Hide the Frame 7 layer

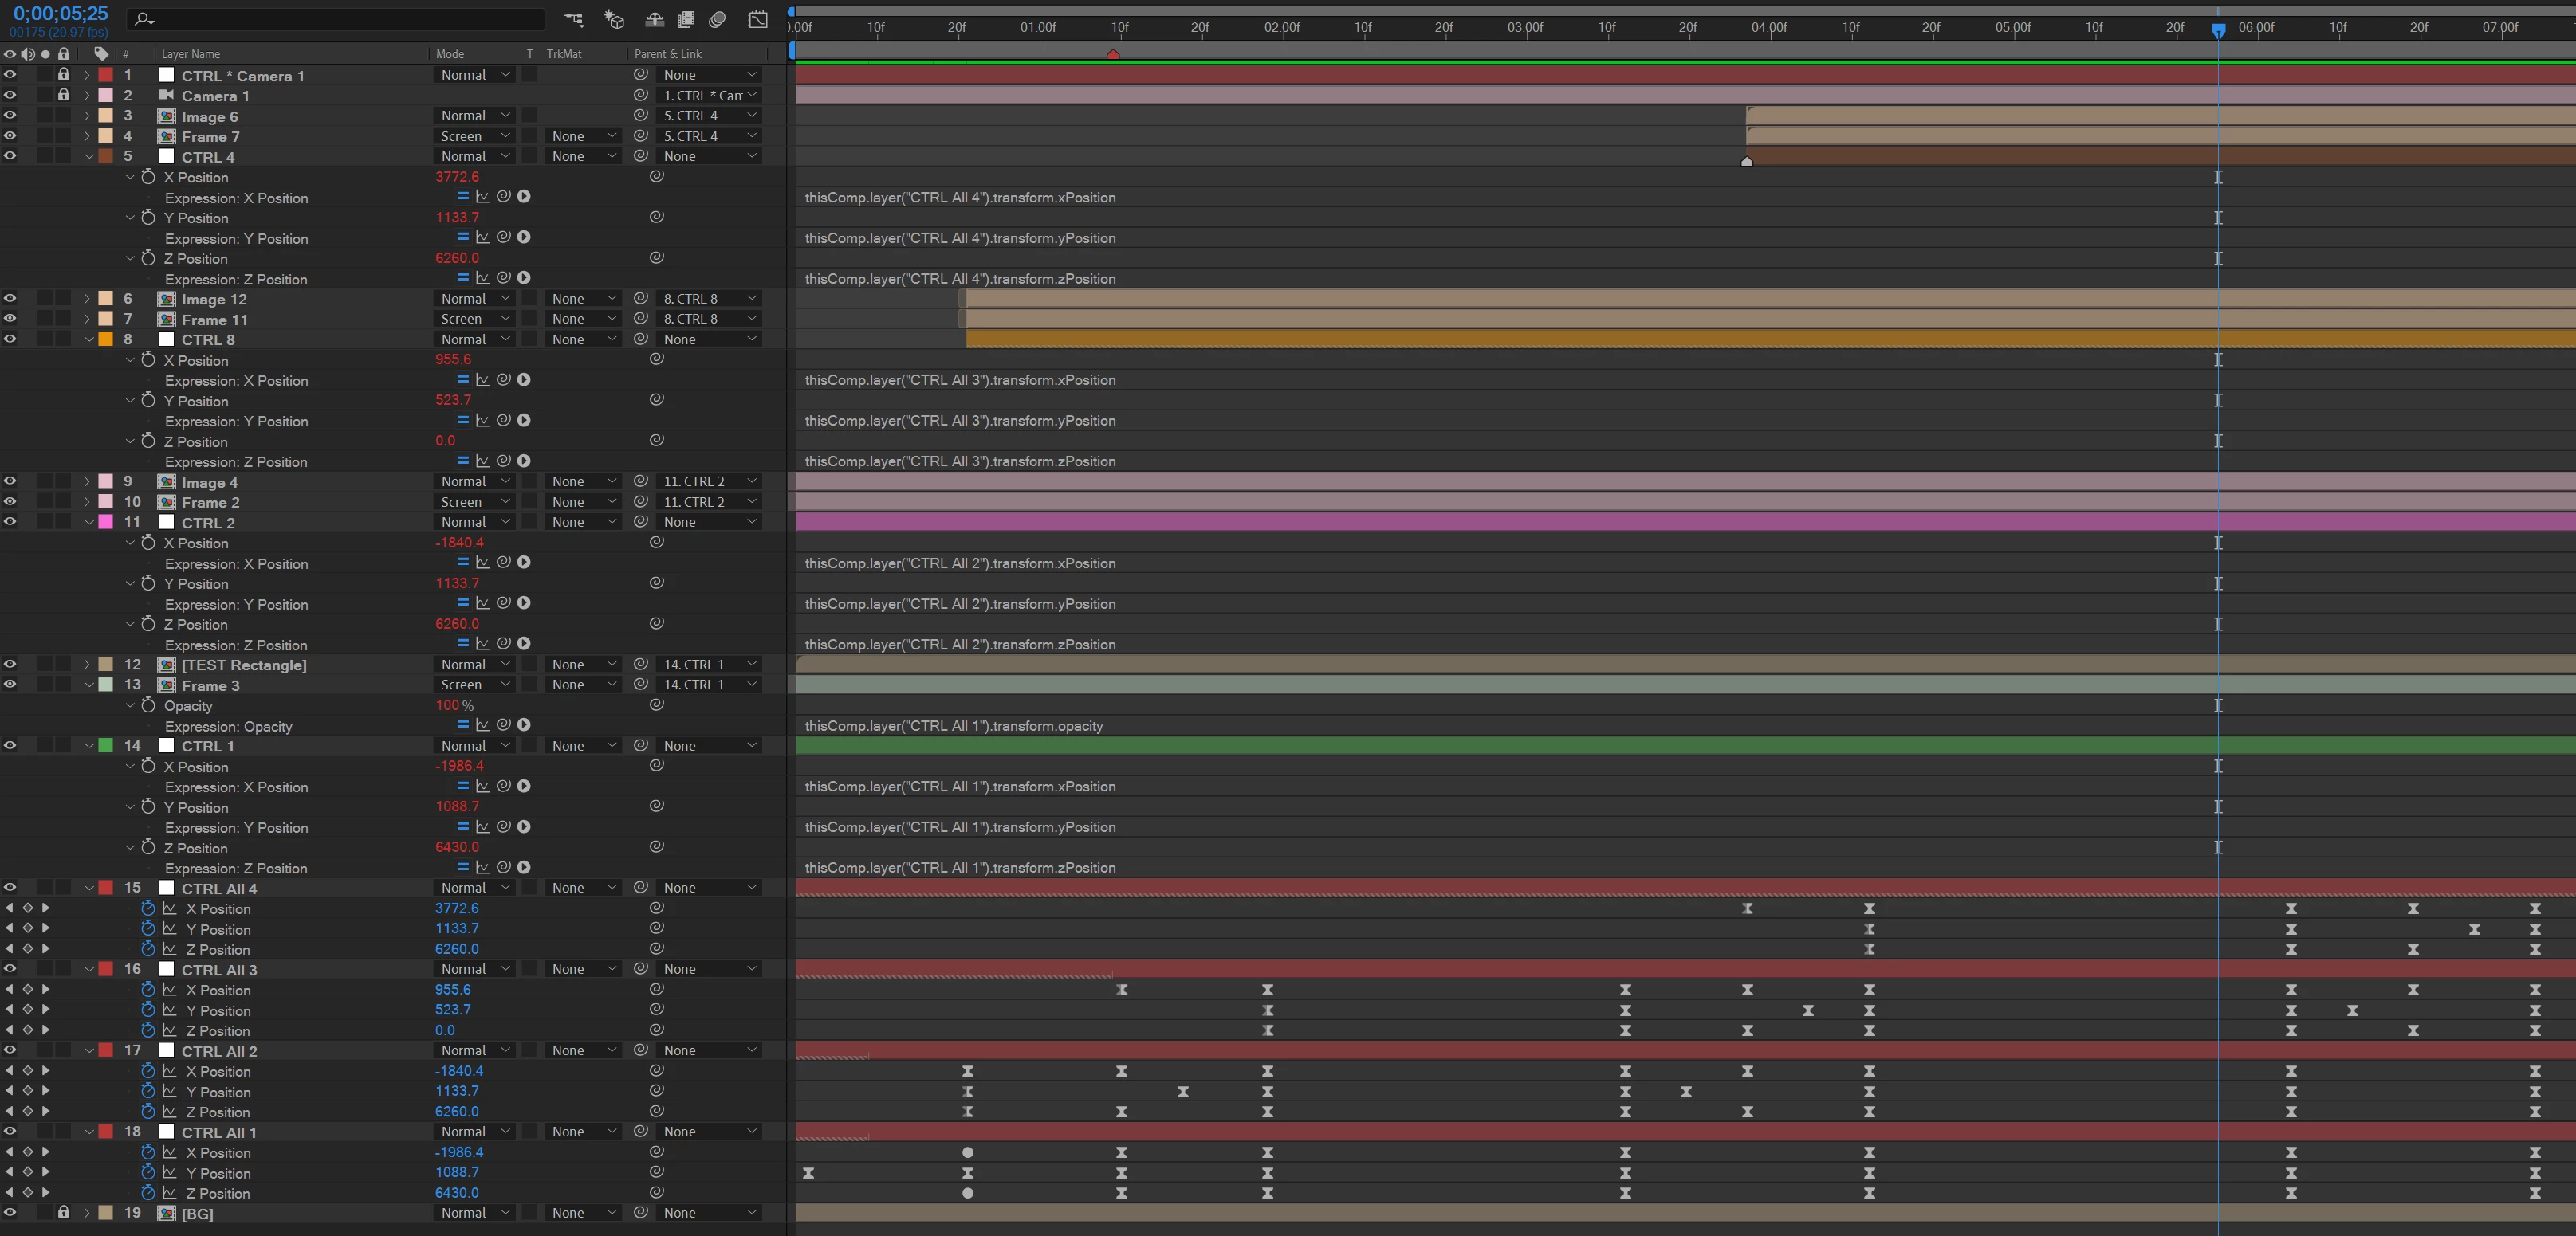10,136
